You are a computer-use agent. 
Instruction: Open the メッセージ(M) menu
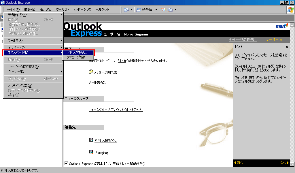click(82, 10)
